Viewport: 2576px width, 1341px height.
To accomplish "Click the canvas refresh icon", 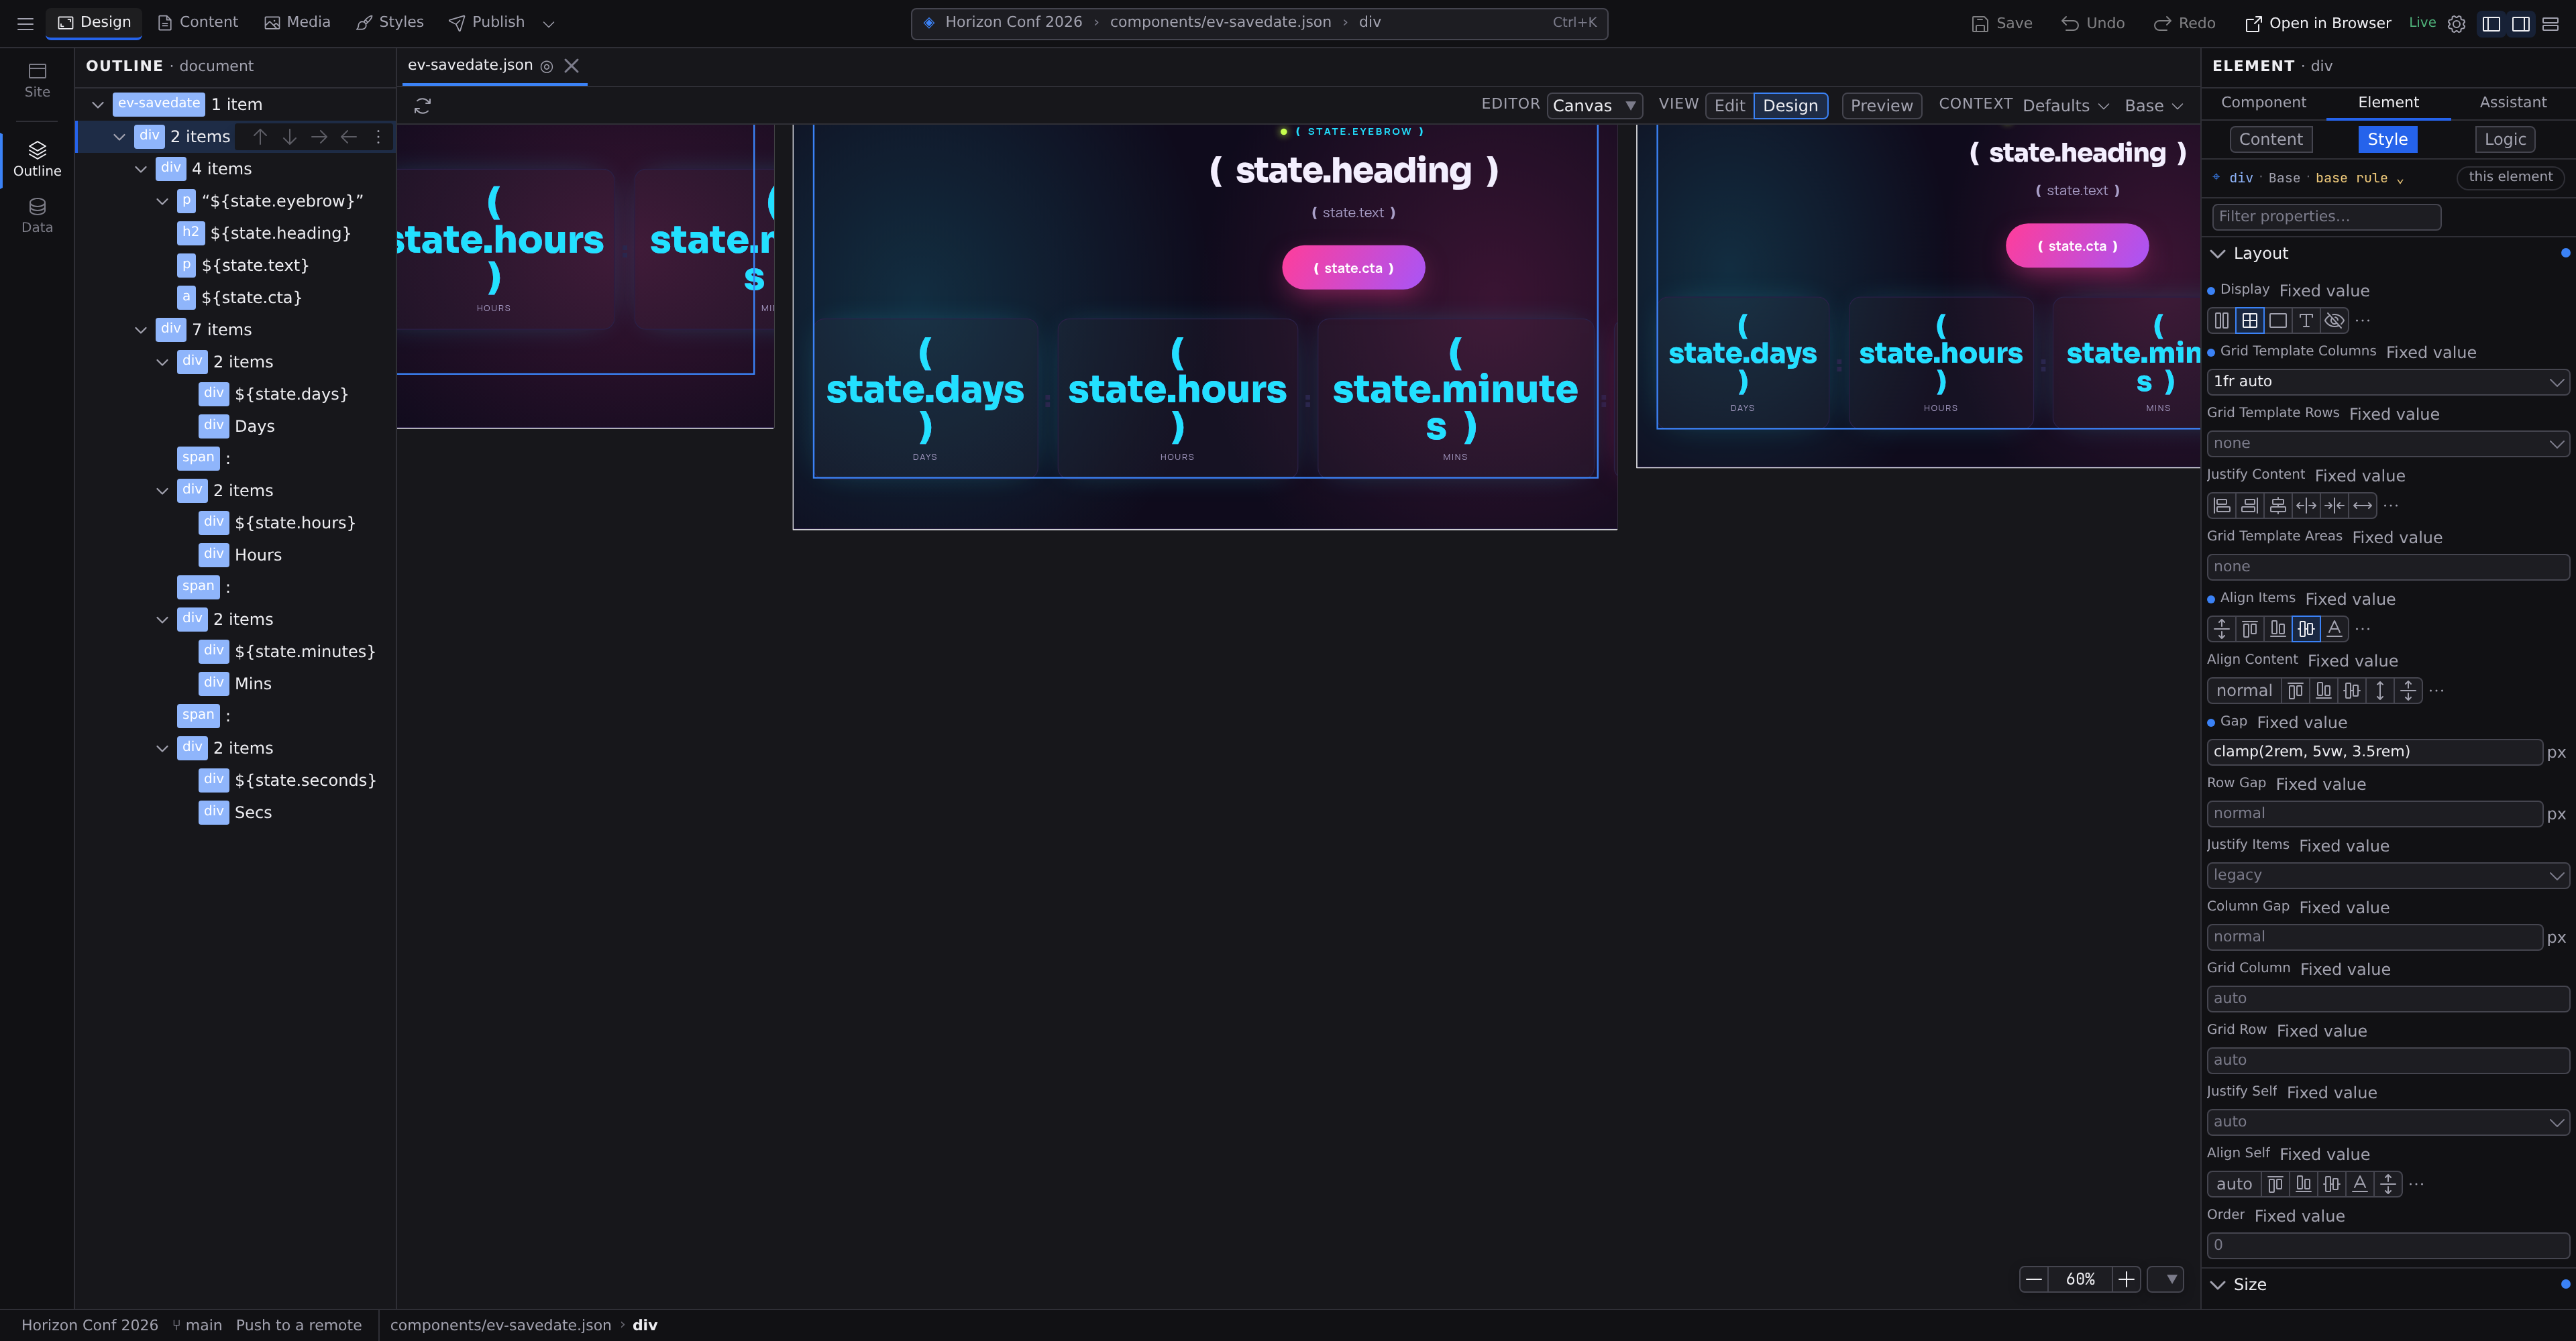I will [x=422, y=106].
